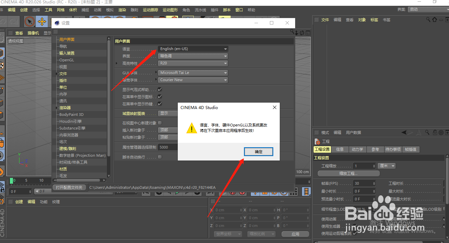Select 输入装置 in settings list
The height and width of the screenshot is (243, 449).
pyautogui.click(x=67, y=53)
